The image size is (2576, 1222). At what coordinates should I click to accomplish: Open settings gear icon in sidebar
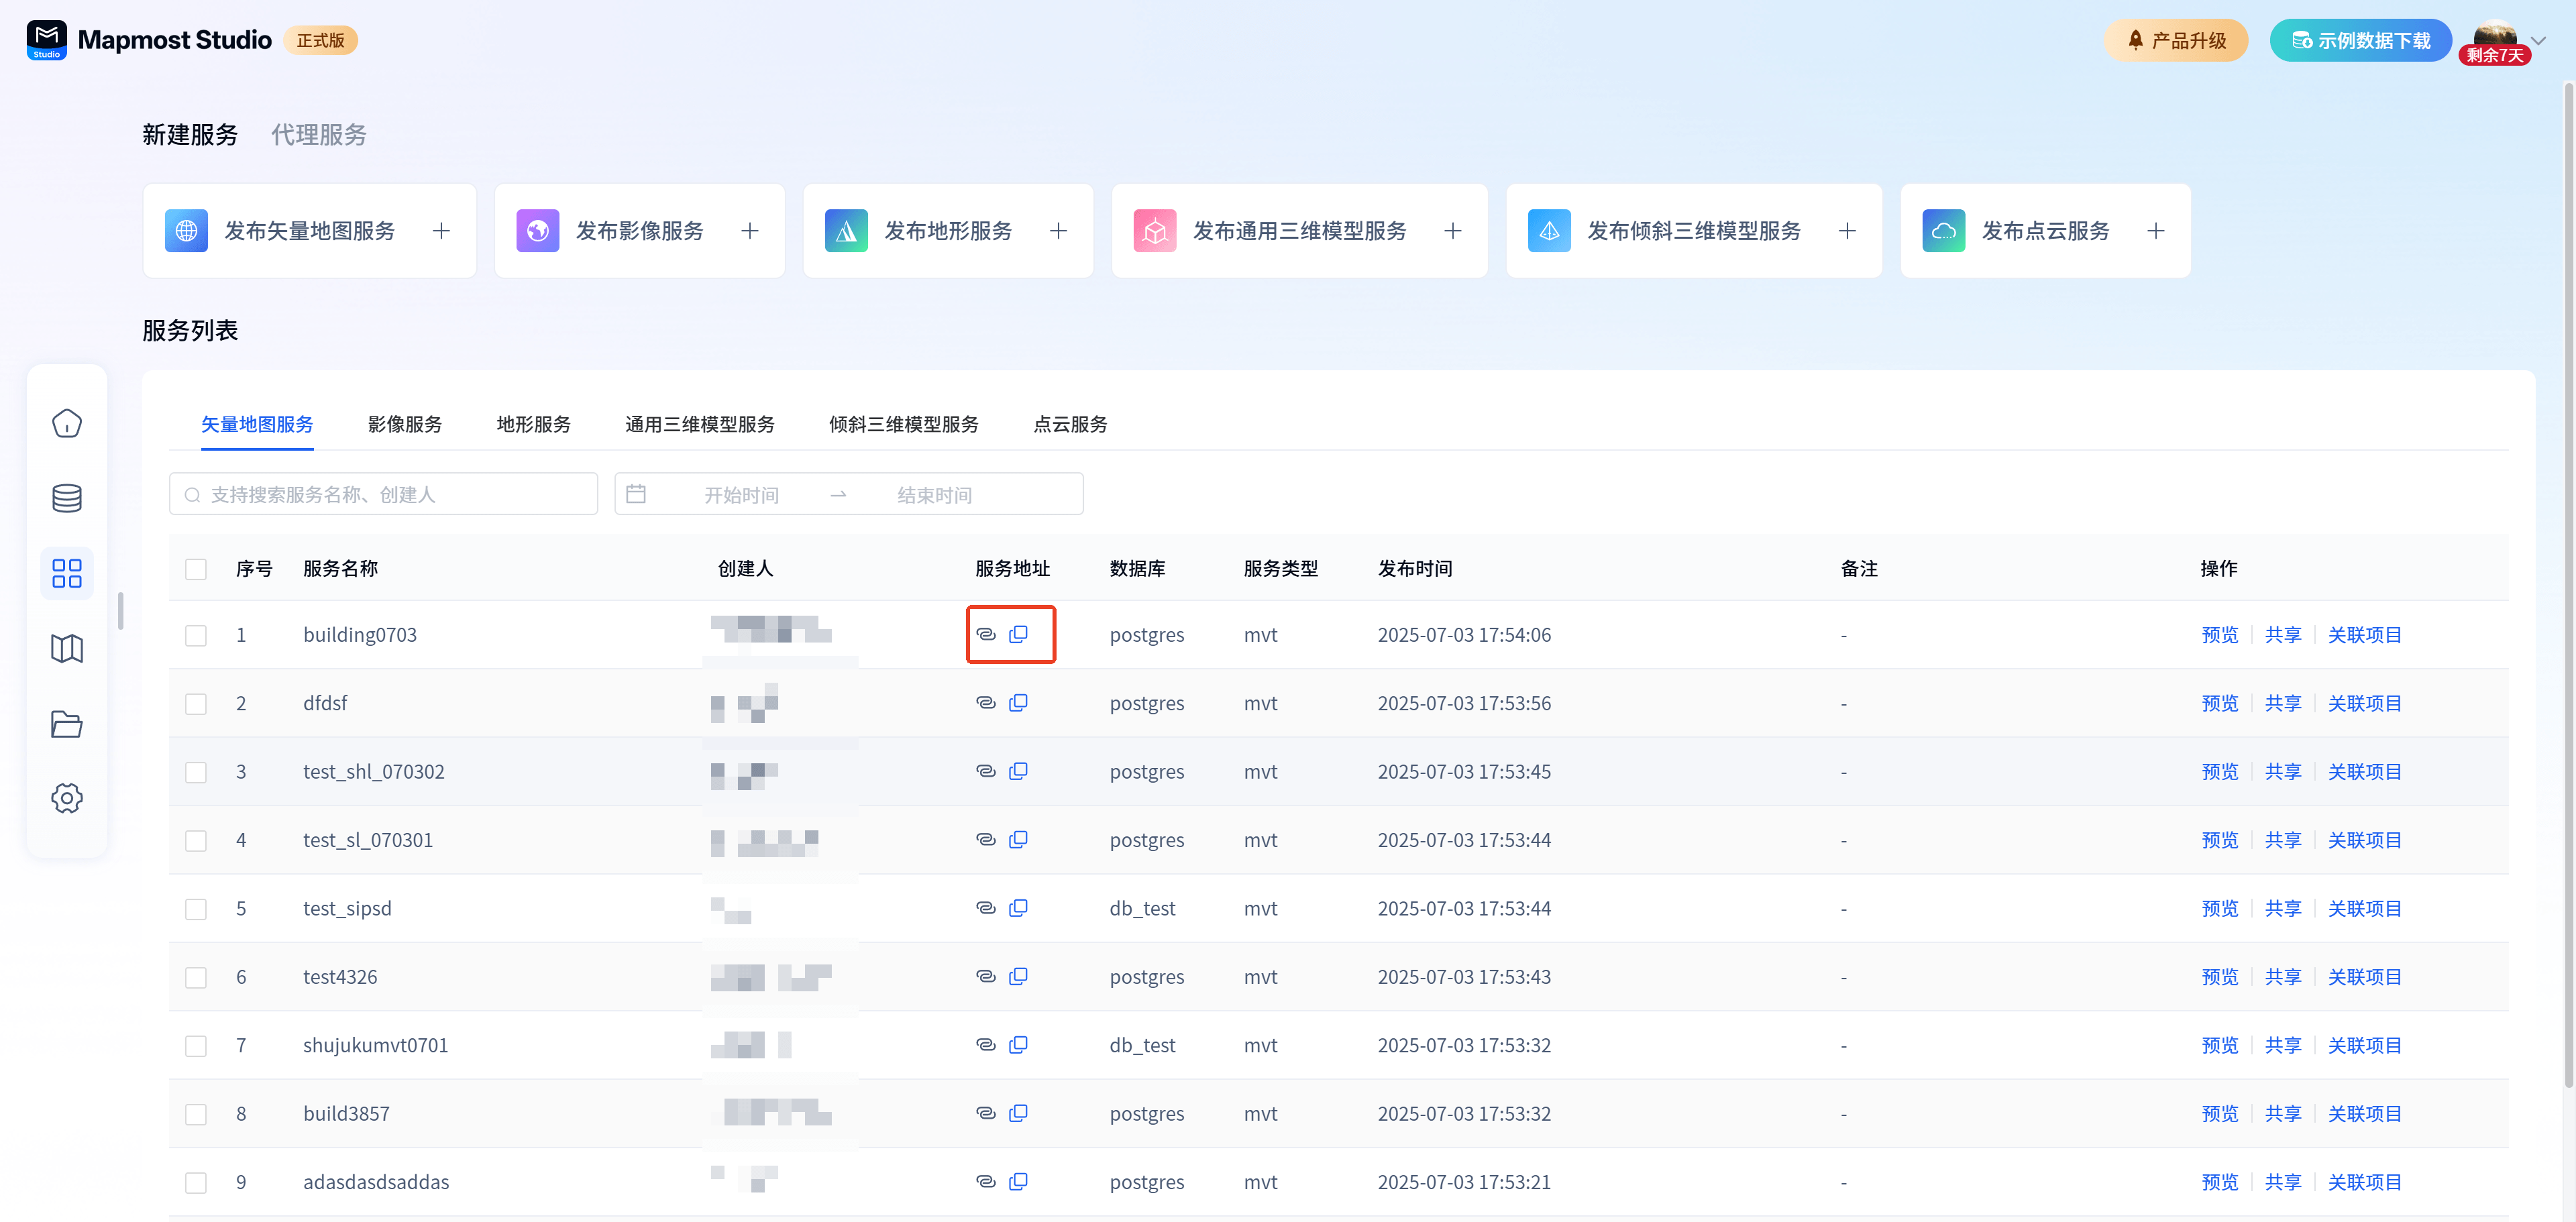tap(67, 798)
